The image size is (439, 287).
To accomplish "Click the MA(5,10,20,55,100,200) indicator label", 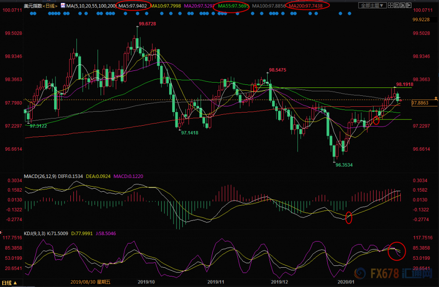I will [91, 6].
